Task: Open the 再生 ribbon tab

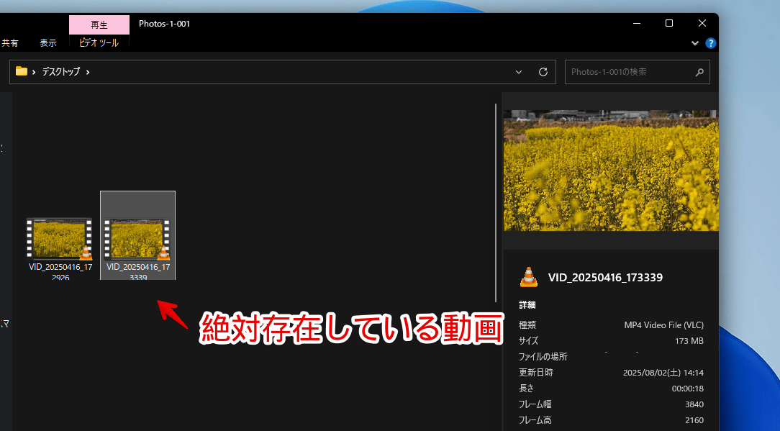Action: [99, 24]
